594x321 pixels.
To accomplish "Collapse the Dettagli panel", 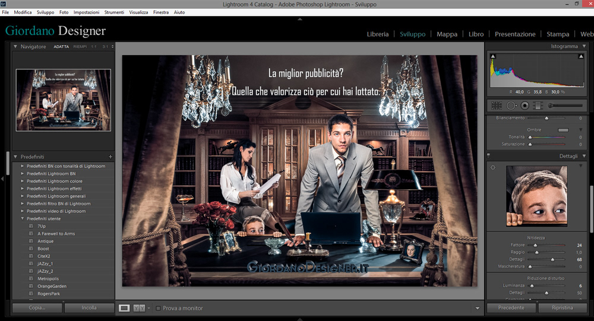I will [584, 156].
